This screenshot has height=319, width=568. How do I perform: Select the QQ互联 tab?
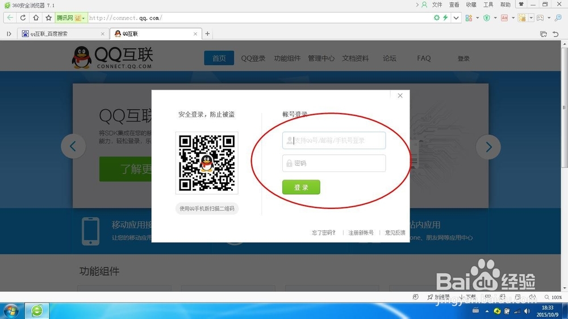point(156,33)
